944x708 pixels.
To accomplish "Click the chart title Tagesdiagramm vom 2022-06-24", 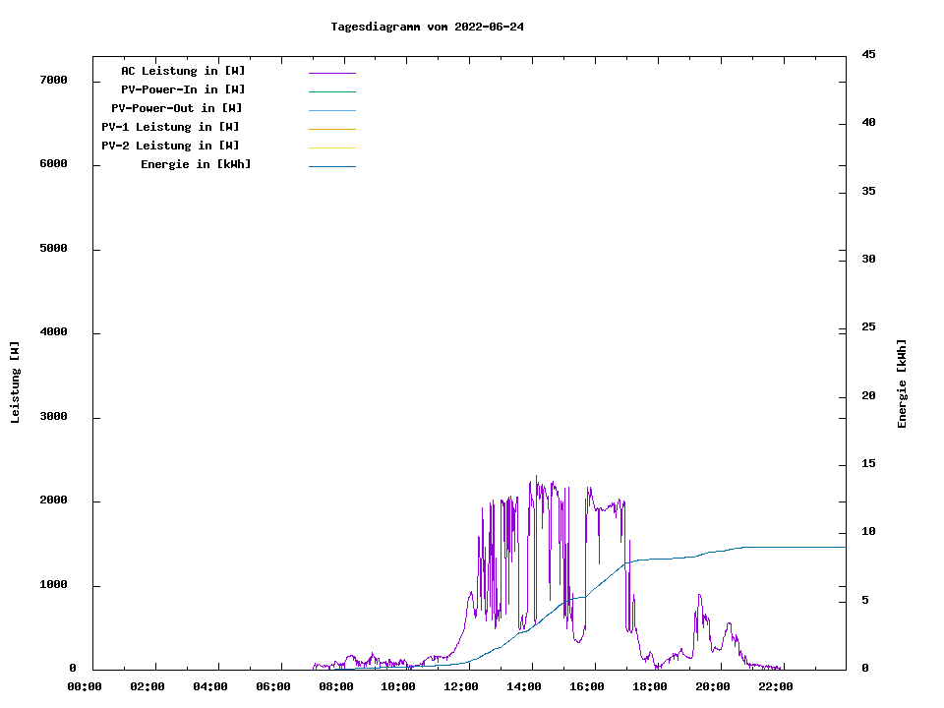I will [x=427, y=27].
